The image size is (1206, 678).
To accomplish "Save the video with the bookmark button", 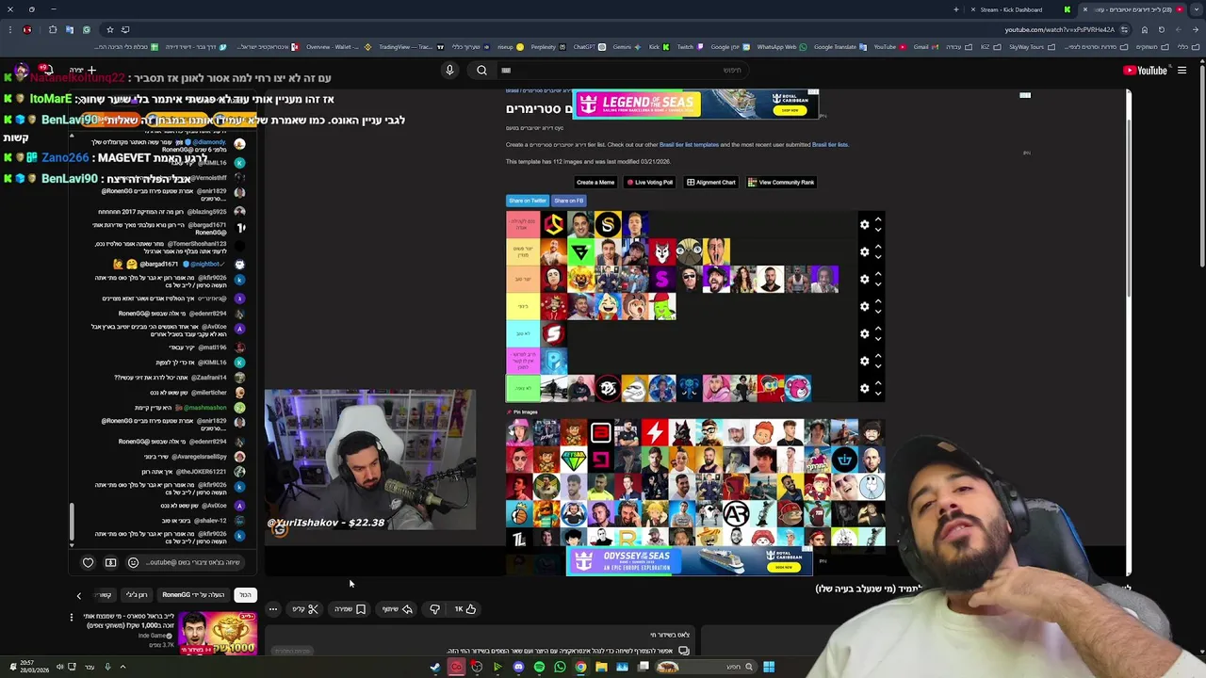I will click(350, 609).
